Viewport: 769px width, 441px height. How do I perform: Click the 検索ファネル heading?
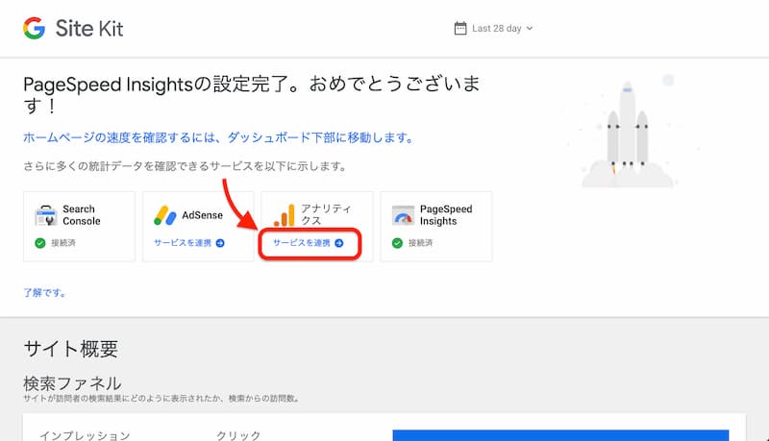[x=72, y=383]
